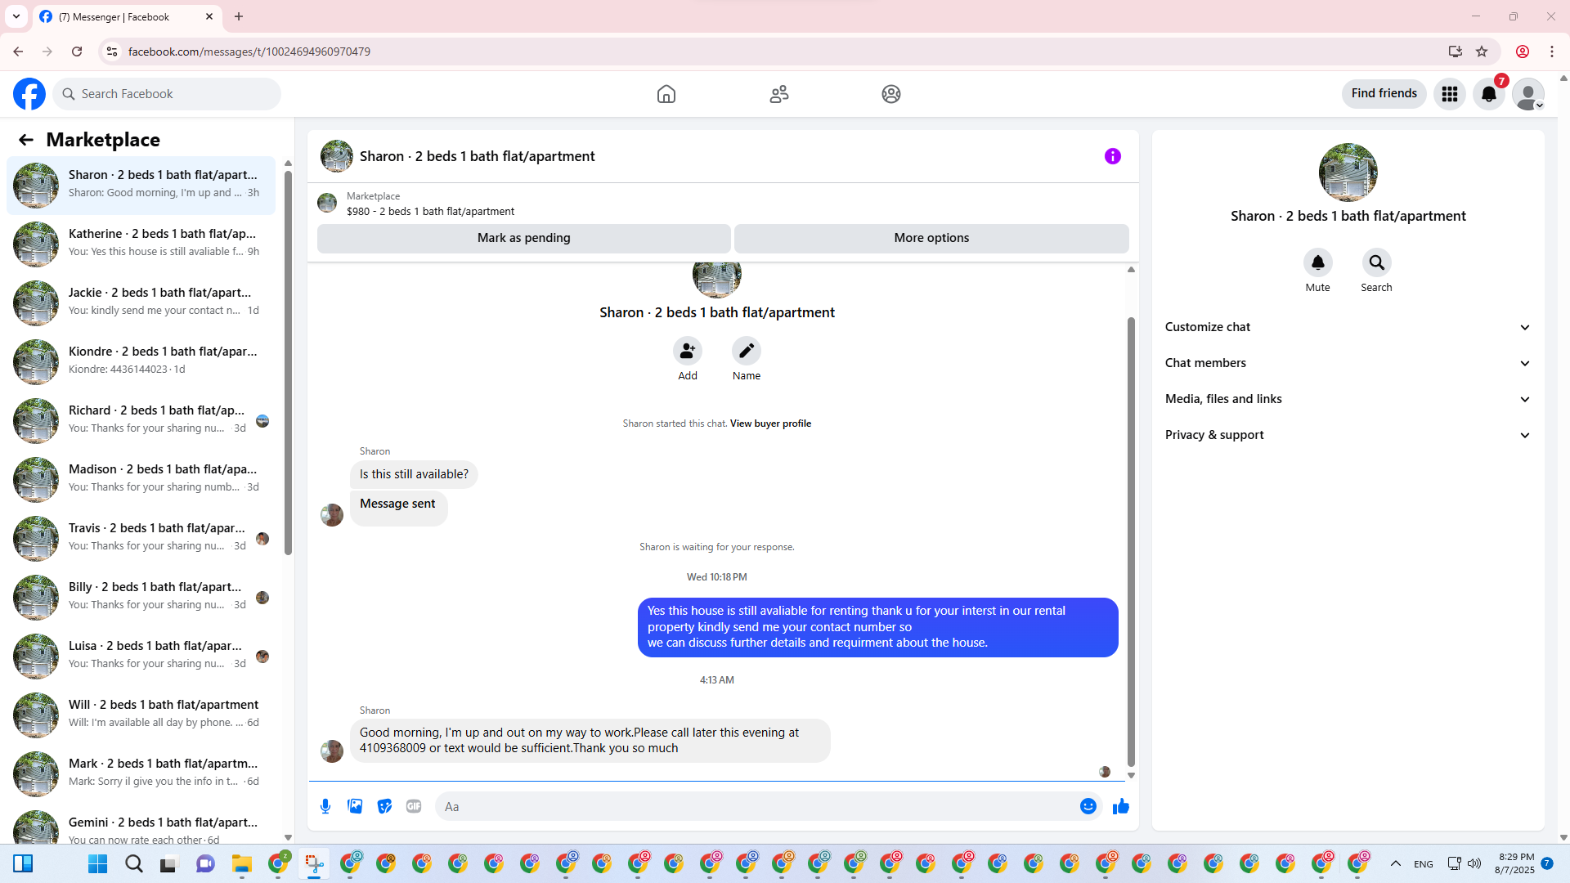Open the Will conversation
The width and height of the screenshot is (1570, 883).
pos(141,714)
